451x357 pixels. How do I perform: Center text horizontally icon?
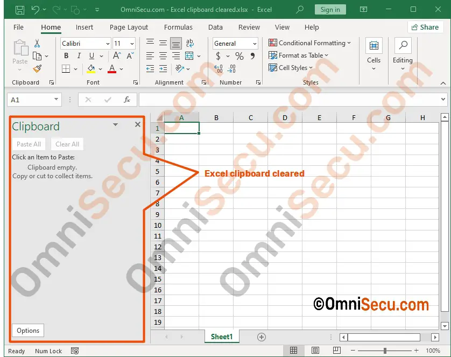(x=163, y=56)
